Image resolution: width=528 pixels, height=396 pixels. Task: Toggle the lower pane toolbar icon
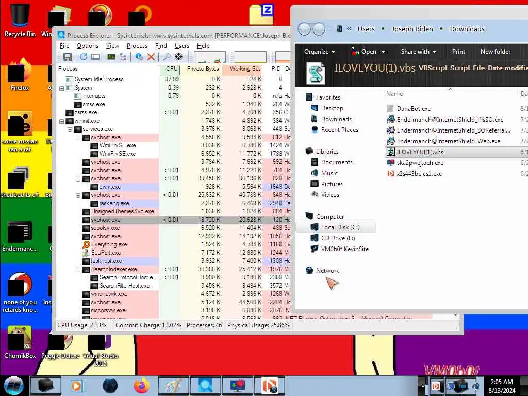point(95,57)
